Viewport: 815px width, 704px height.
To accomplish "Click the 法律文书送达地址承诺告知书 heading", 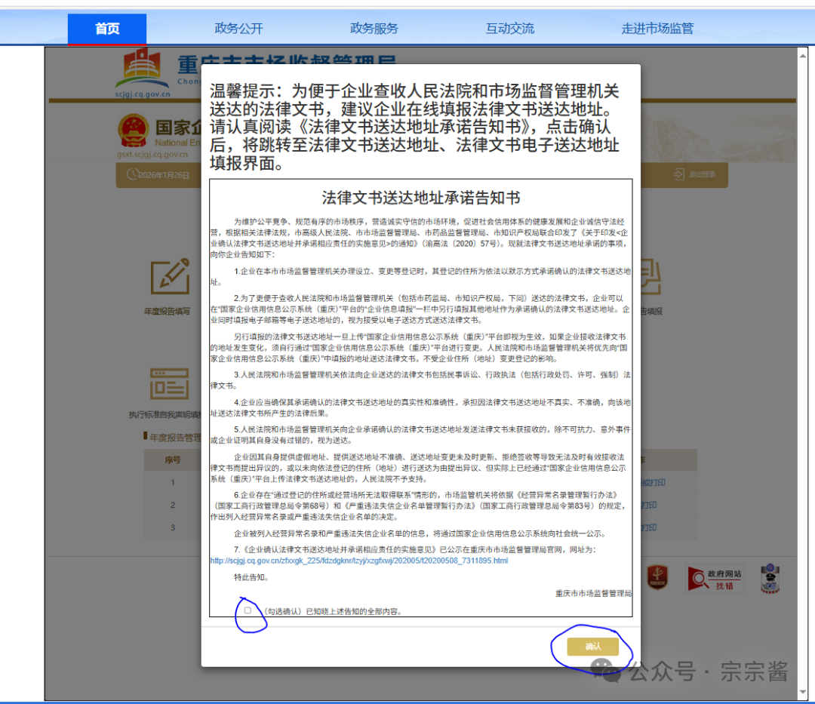I will (x=420, y=198).
